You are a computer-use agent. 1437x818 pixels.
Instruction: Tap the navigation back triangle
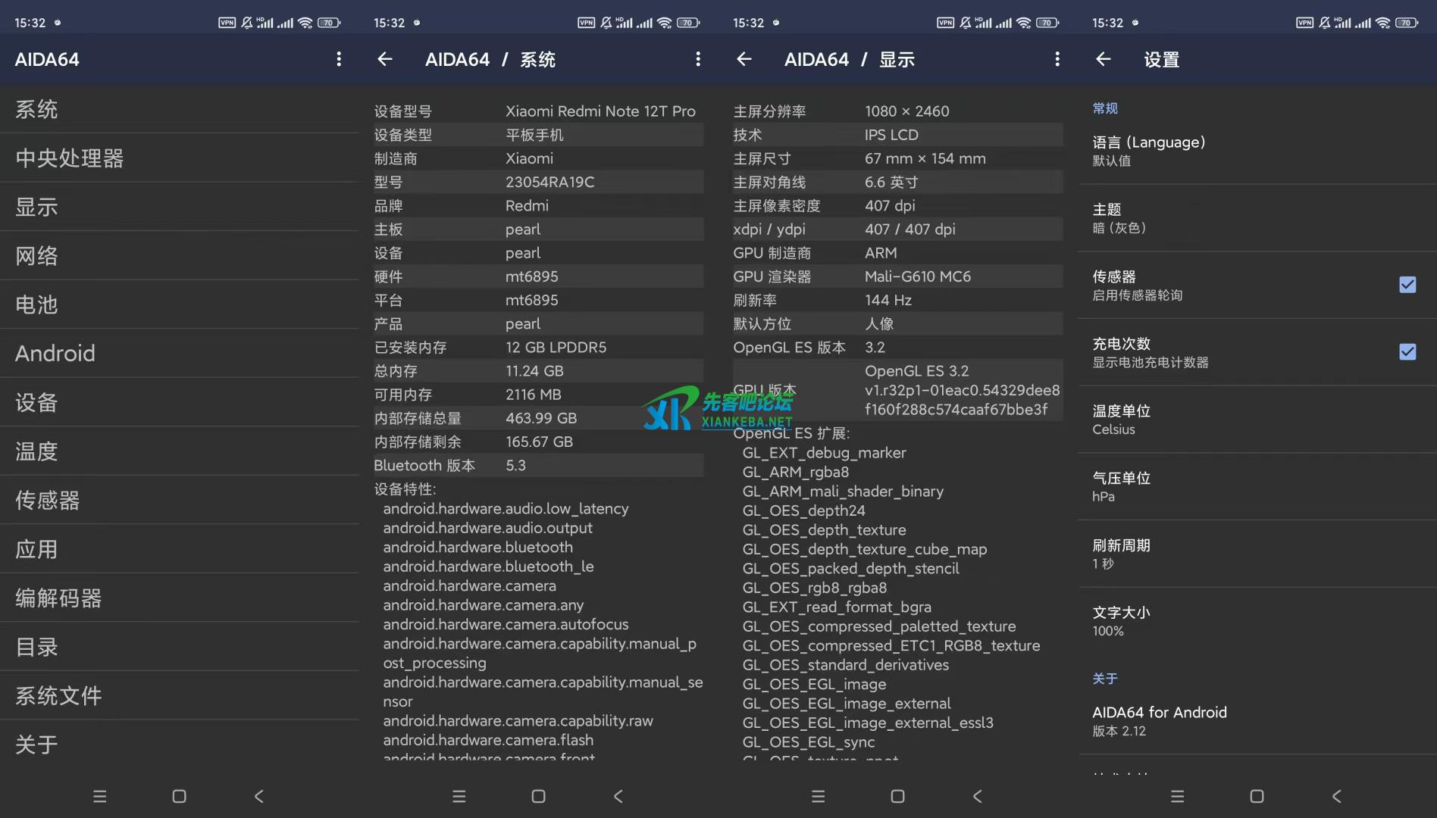point(258,796)
